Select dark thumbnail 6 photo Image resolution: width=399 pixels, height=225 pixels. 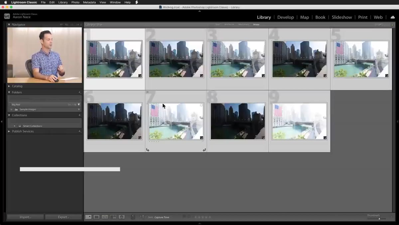(114, 121)
